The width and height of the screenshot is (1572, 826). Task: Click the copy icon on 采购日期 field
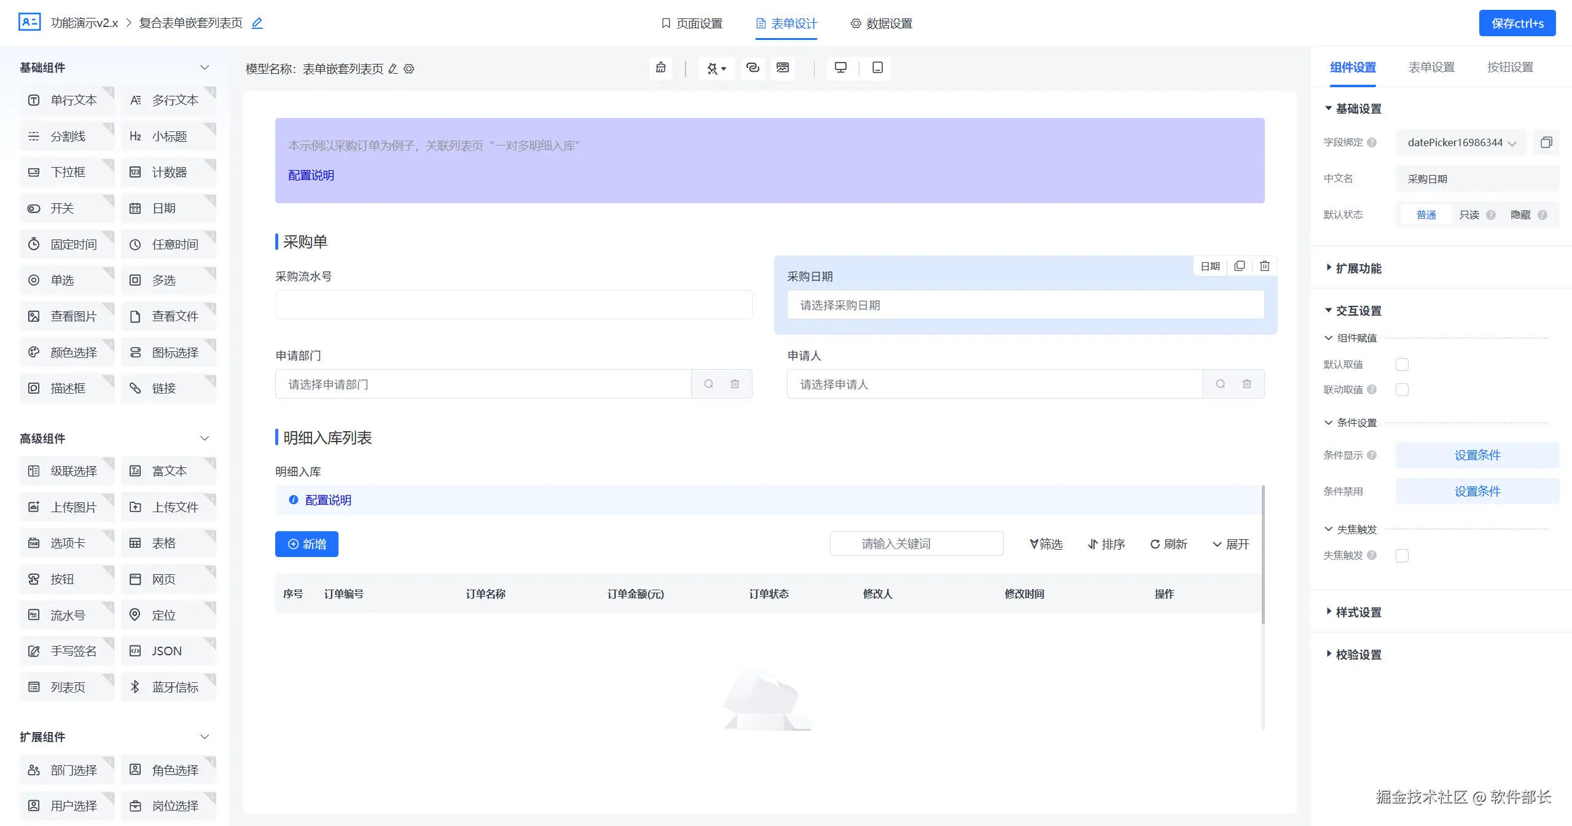click(x=1239, y=266)
